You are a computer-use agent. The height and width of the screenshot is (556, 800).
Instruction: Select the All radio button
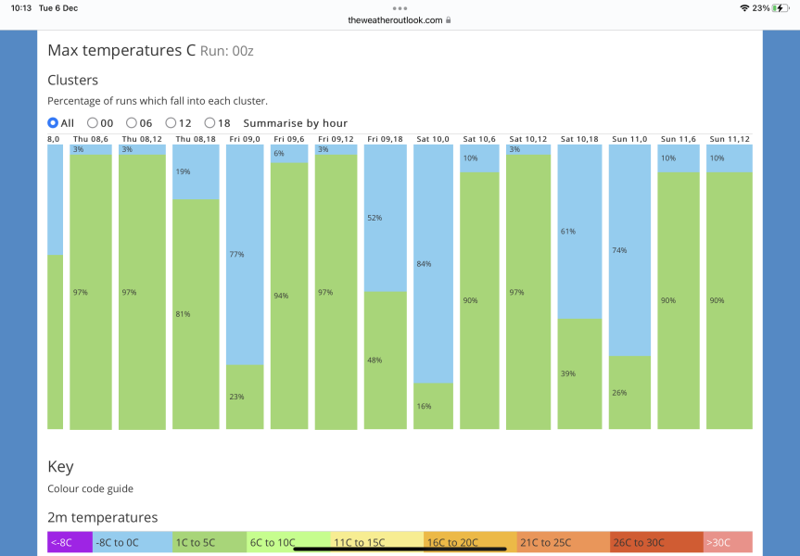tap(53, 122)
